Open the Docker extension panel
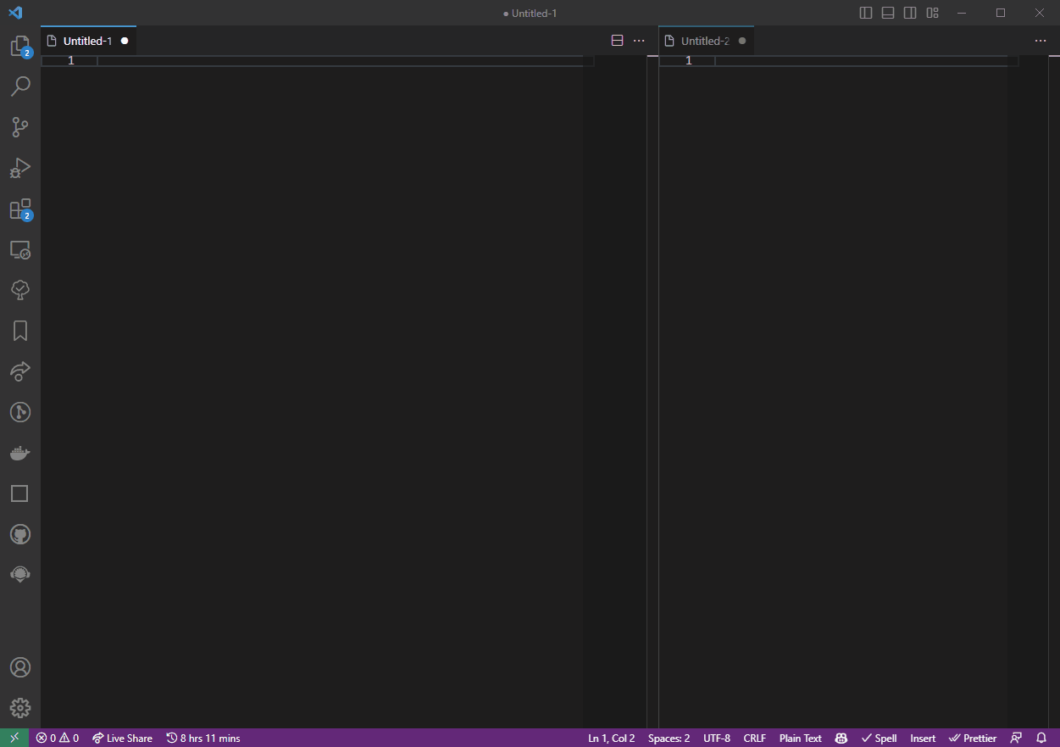The width and height of the screenshot is (1060, 747). [19, 452]
